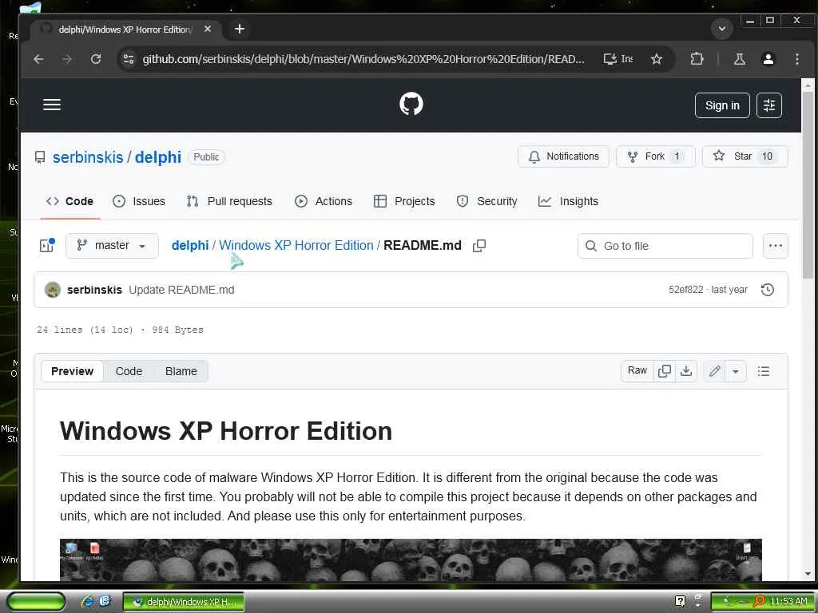818x613 pixels.
Task: Open the README skulls screenshot image
Action: tap(411, 560)
